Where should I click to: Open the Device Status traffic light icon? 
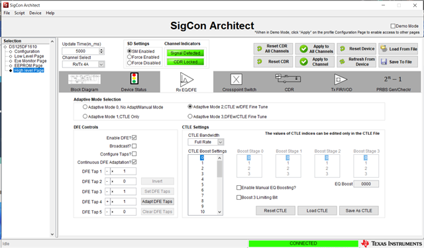click(x=134, y=79)
